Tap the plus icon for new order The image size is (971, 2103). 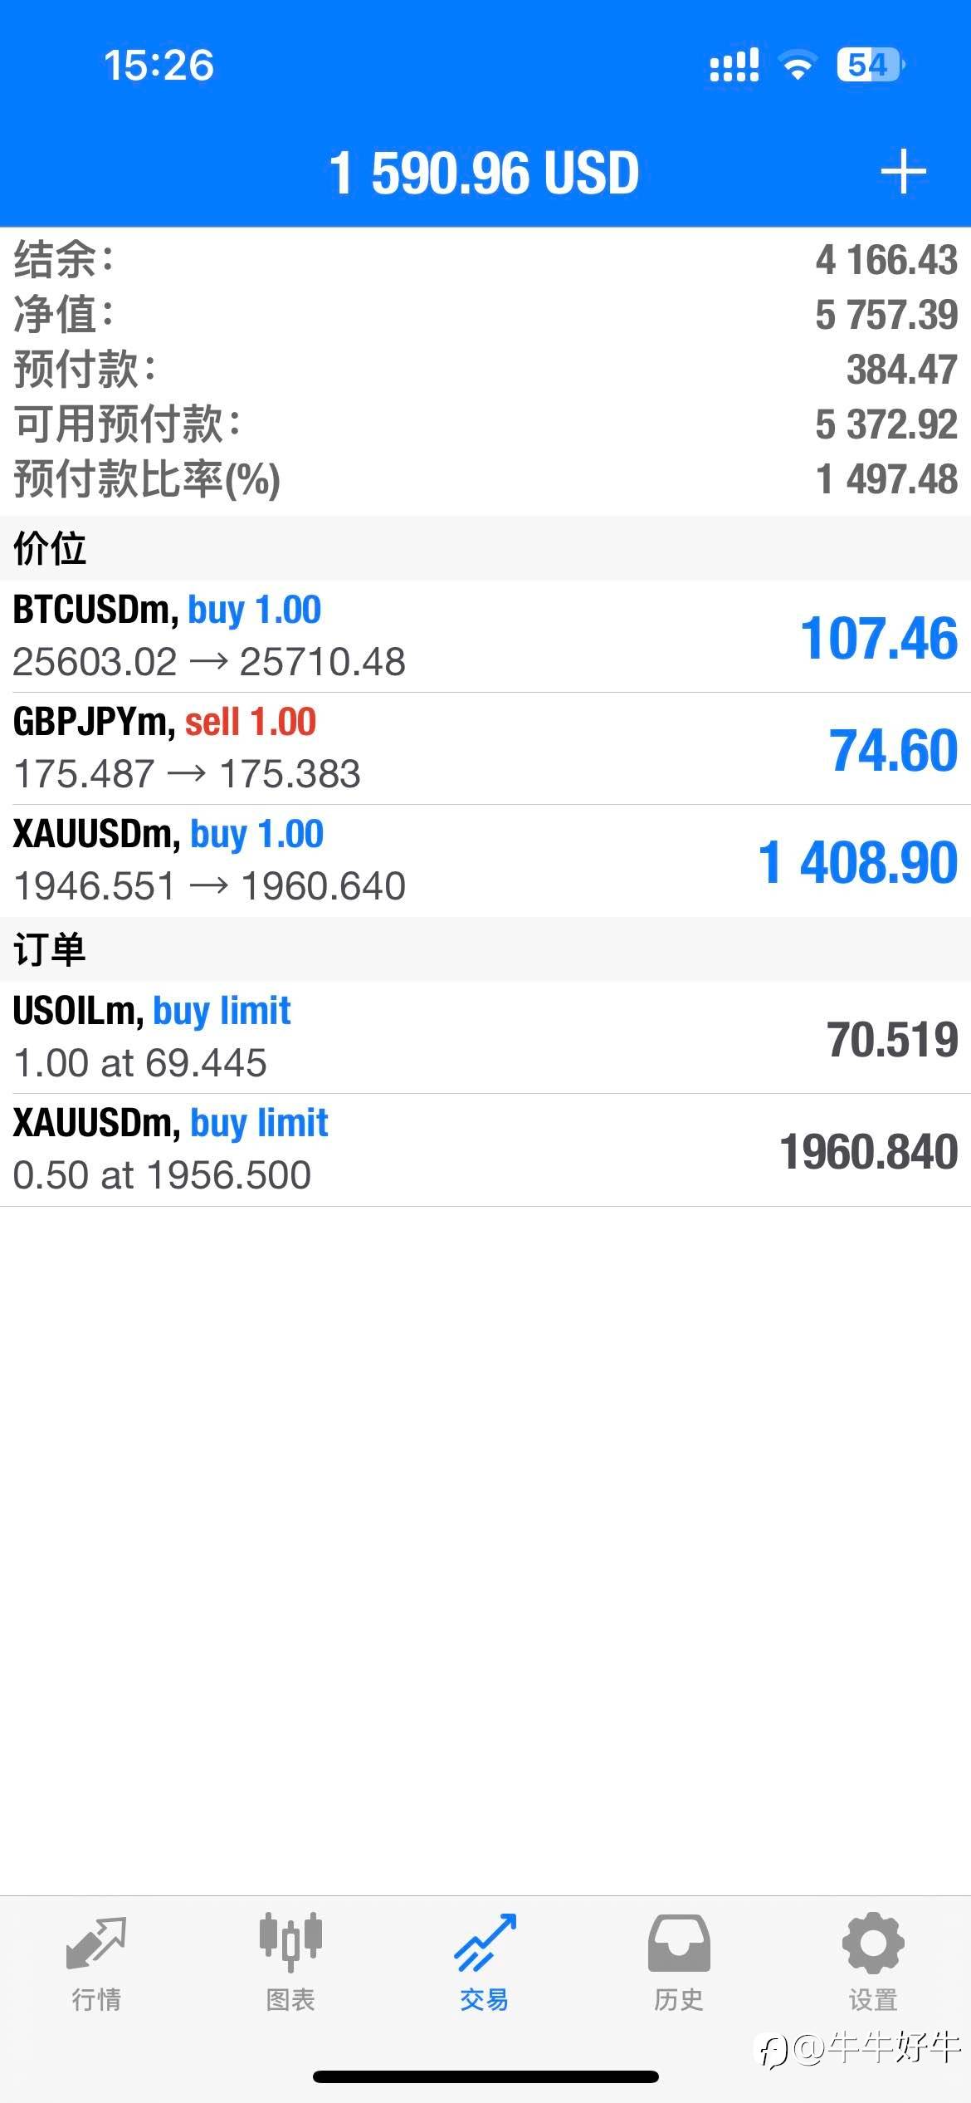[x=903, y=173]
